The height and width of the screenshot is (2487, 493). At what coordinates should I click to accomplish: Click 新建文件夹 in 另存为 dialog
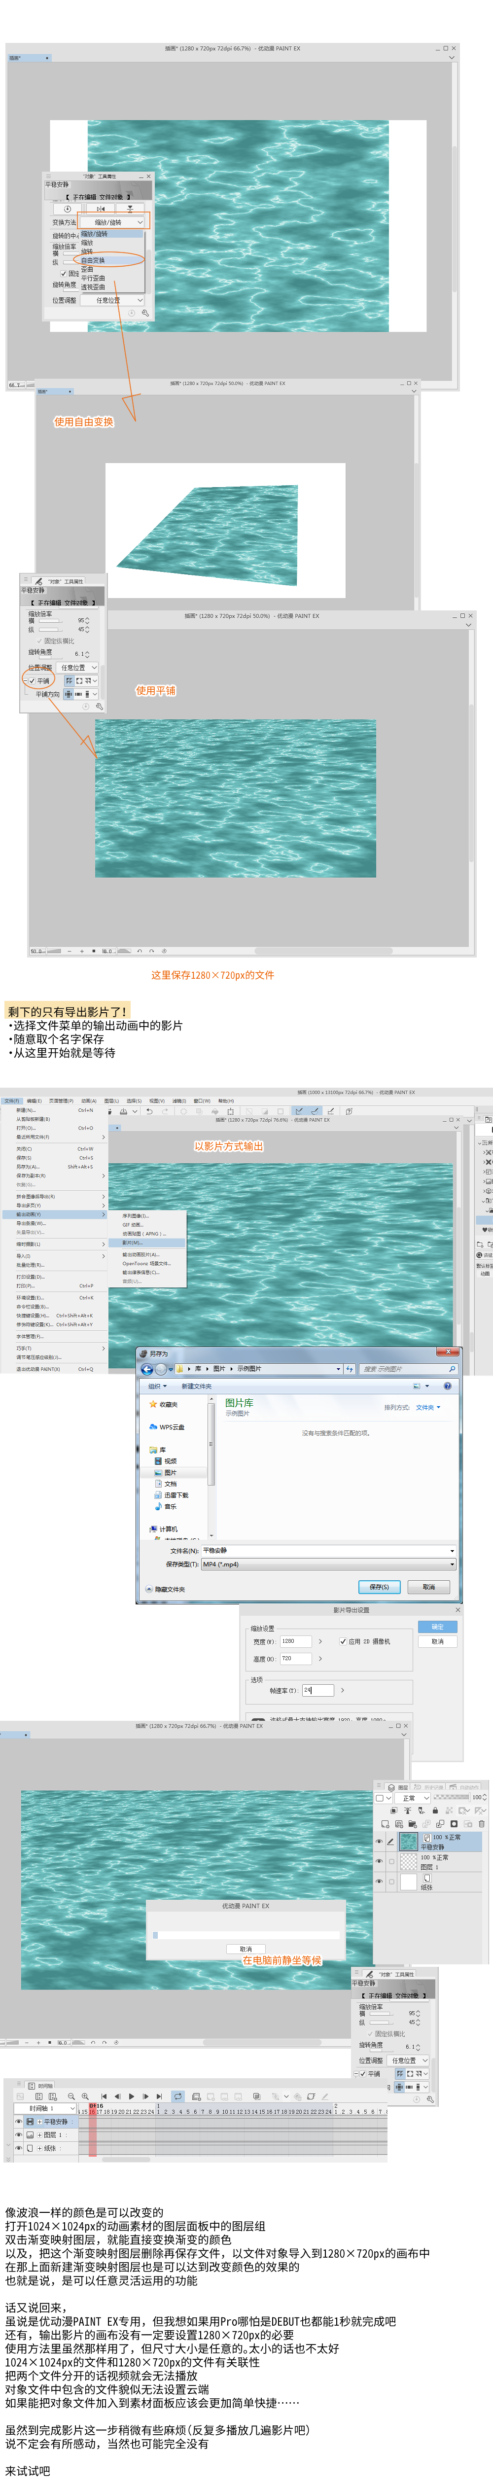point(196,1386)
